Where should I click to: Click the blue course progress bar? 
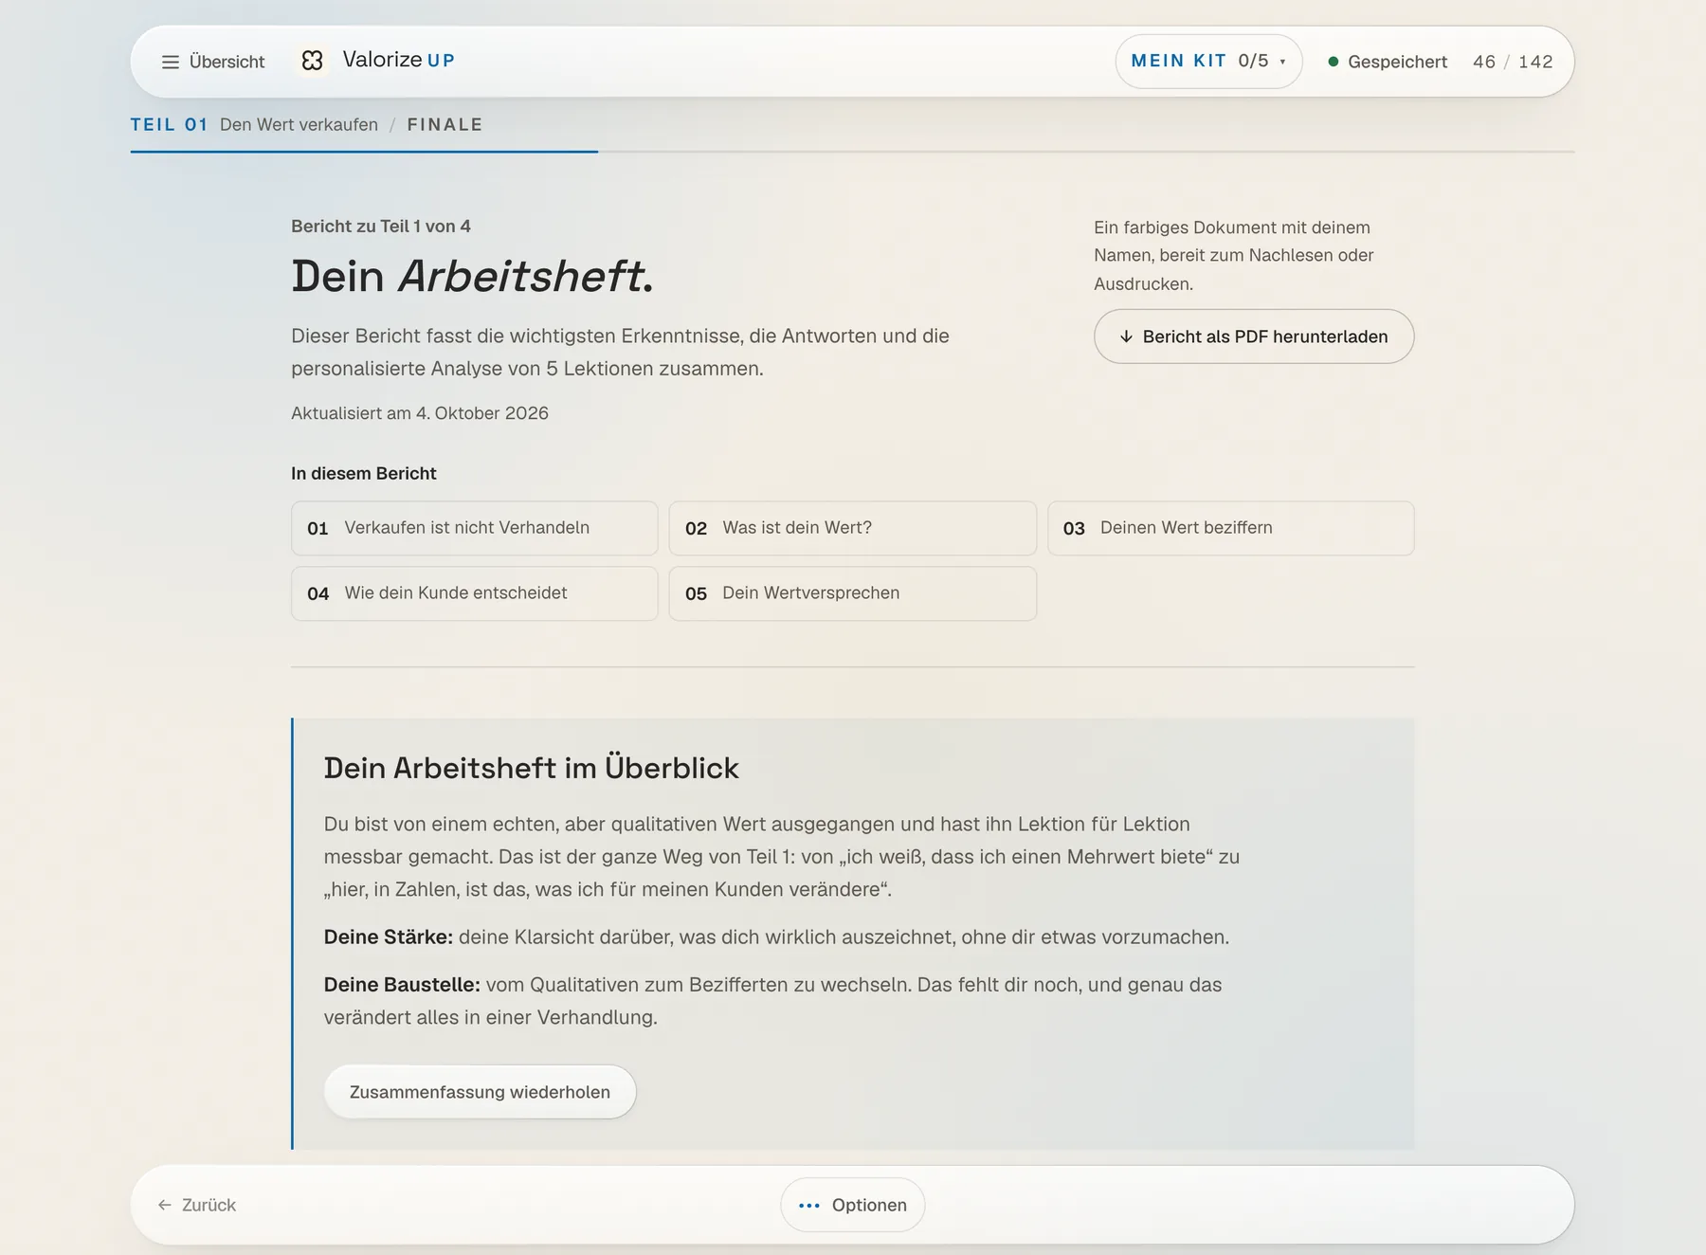(364, 152)
